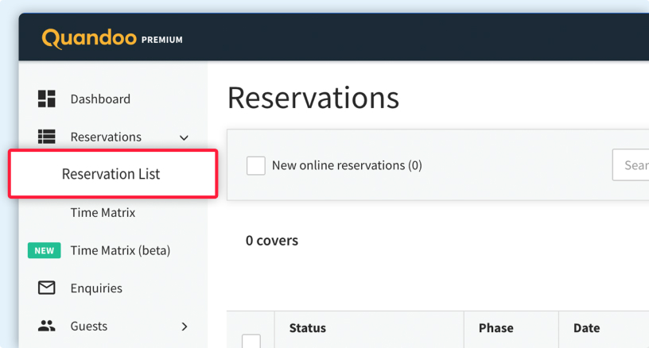Tick the select-all checkbox in table header
Screen dimensions: 649x348
pyautogui.click(x=251, y=342)
